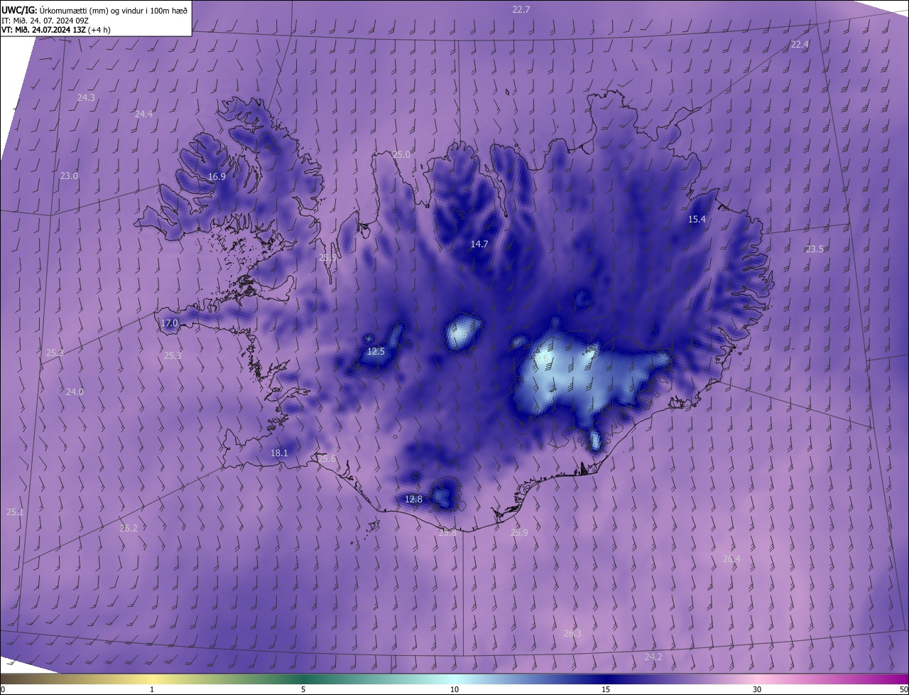The image size is (909, 695).
Task: Click the value 15.4 on the map
Action: tap(697, 219)
